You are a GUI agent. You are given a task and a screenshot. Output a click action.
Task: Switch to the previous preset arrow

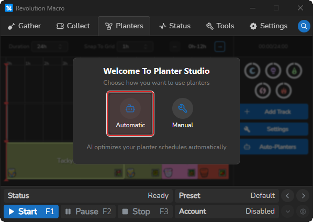[287, 196]
